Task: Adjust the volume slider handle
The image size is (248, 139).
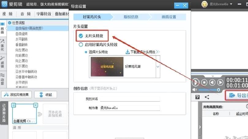Action: click(x=218, y=90)
